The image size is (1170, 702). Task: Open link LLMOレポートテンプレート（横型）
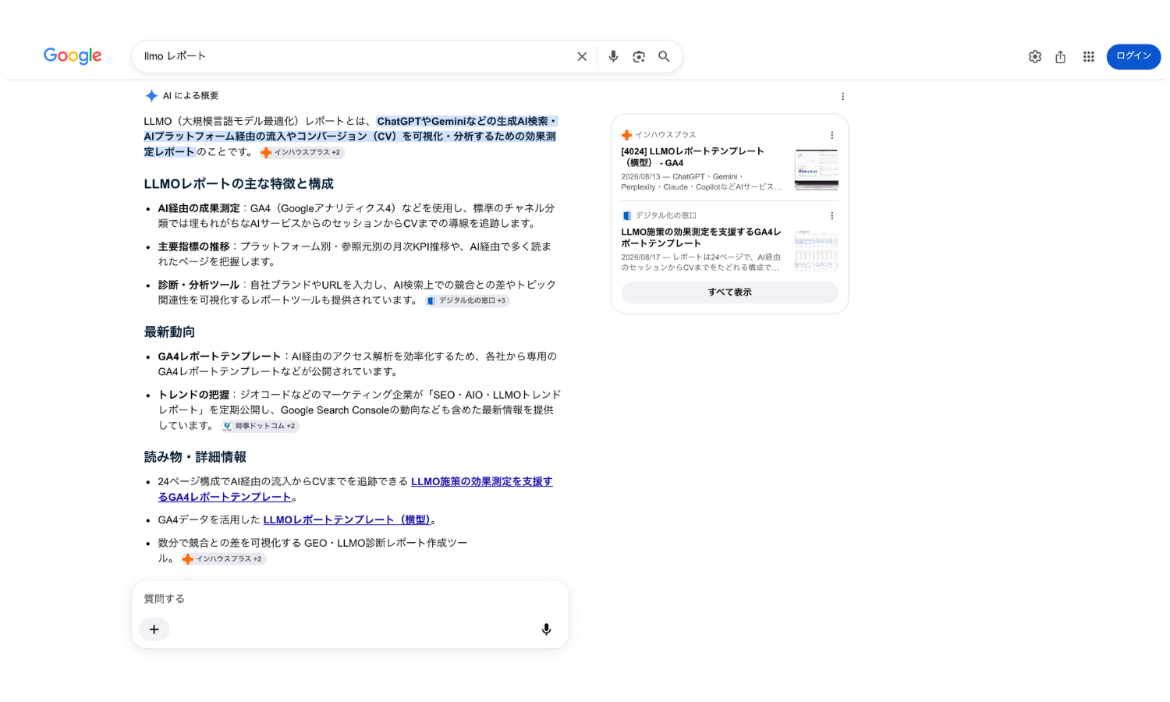(347, 519)
